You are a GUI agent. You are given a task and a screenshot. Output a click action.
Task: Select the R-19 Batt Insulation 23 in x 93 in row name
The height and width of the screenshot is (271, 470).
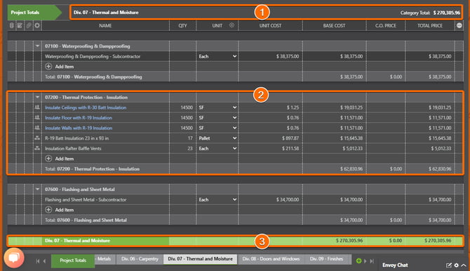[x=76, y=138]
